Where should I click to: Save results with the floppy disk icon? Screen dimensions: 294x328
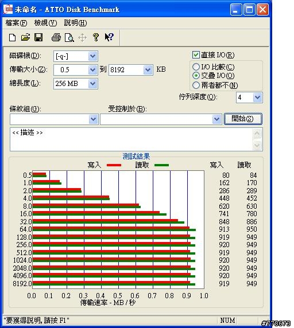pyautogui.click(x=38, y=37)
